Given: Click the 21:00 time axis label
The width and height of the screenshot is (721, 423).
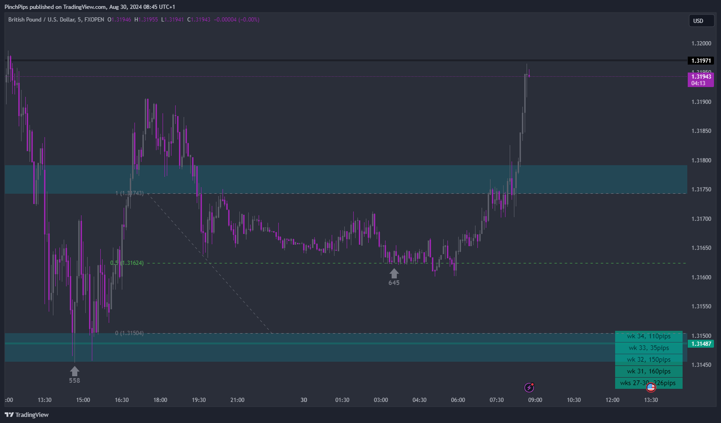Looking at the screenshot, I should (x=238, y=400).
